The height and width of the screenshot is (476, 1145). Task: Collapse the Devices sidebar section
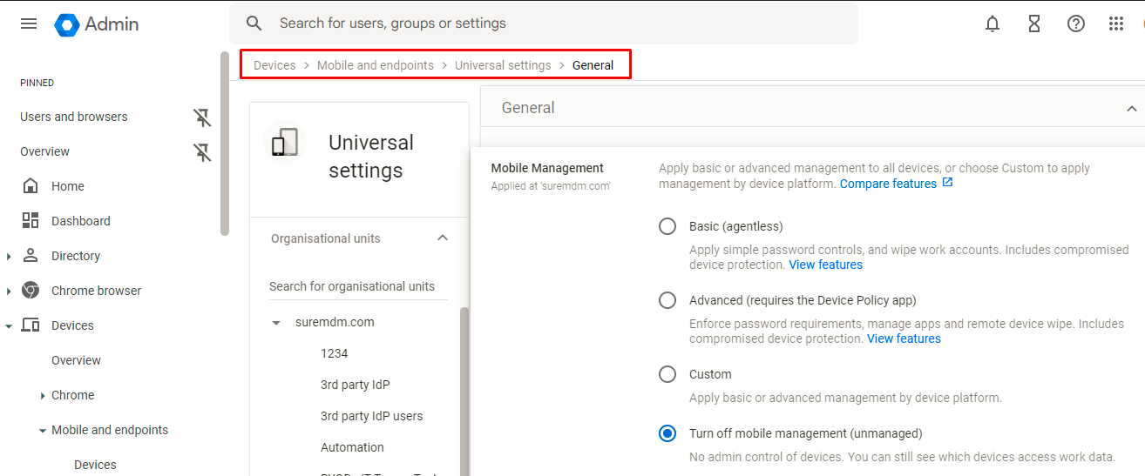(9, 325)
